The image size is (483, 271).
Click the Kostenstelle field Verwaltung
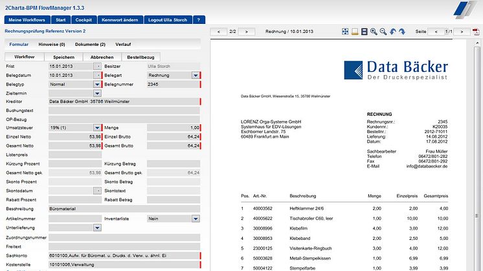pyautogui.click(x=124, y=265)
